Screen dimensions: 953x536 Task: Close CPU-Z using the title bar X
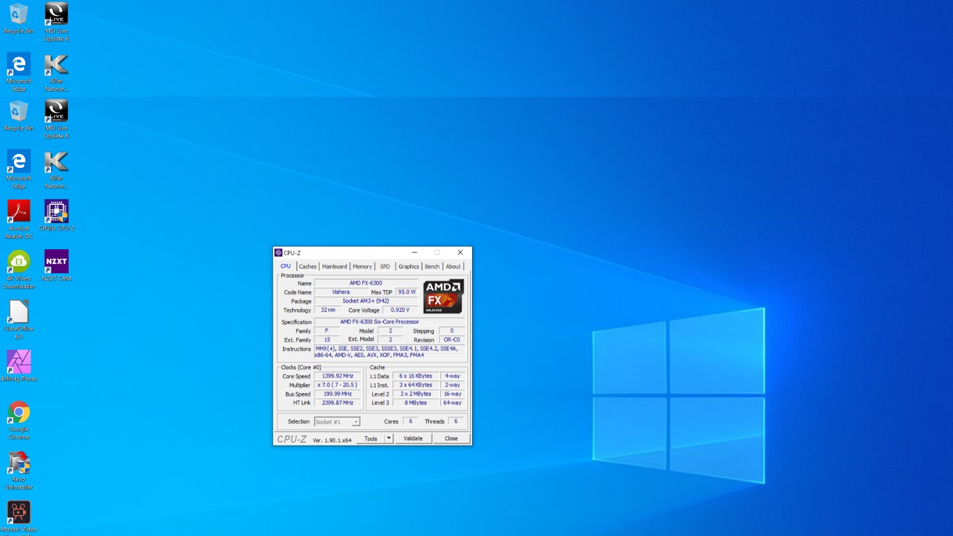[460, 252]
